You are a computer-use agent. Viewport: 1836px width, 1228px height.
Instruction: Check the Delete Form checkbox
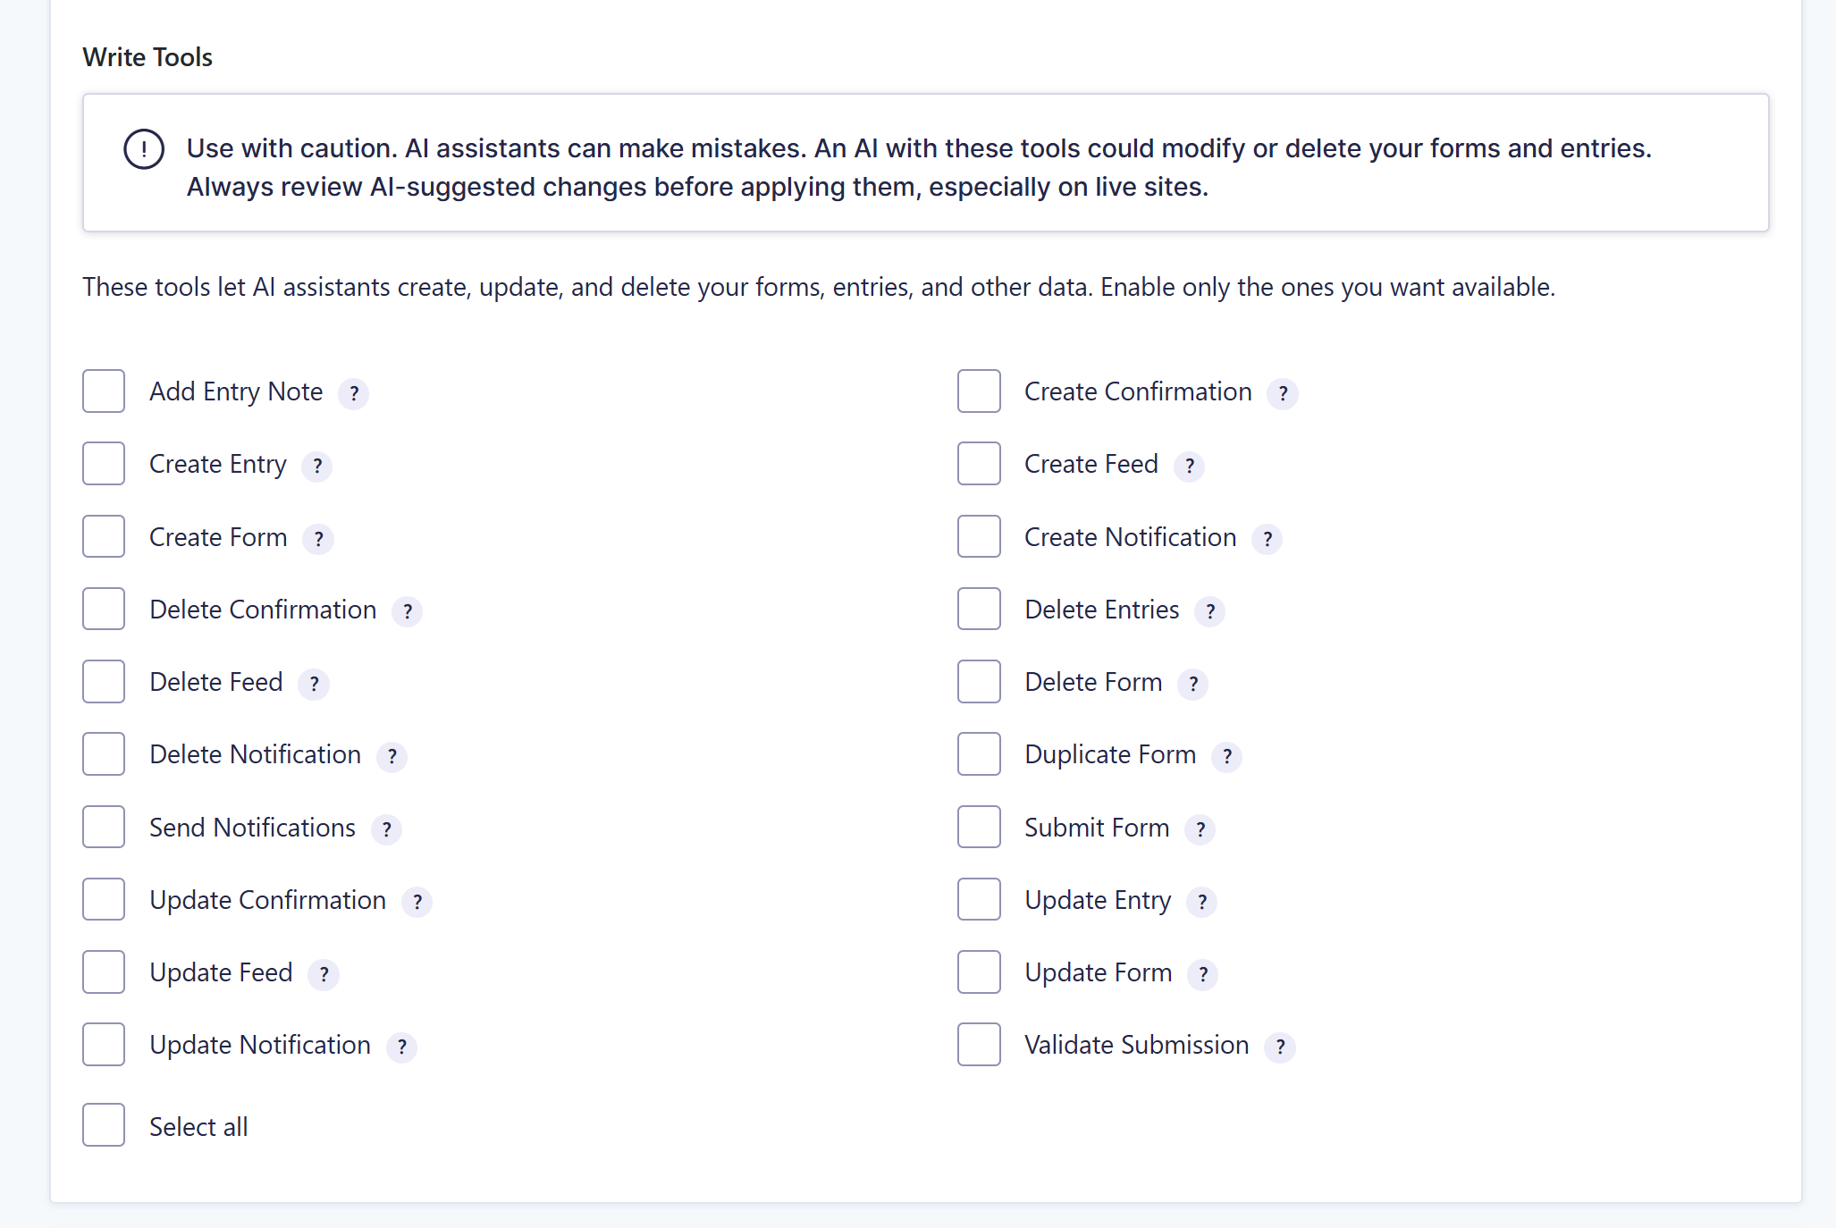coord(979,682)
